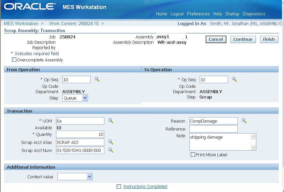Check the Print Move Label box

coord(193,154)
